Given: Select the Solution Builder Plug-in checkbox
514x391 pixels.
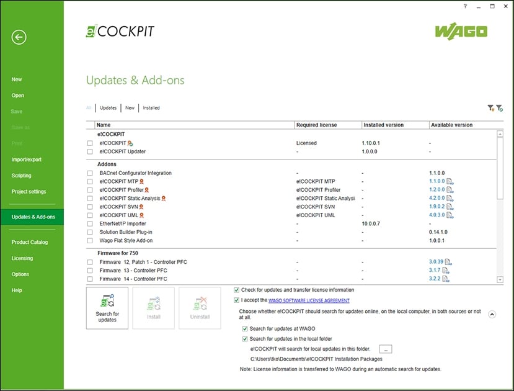Looking at the screenshot, I should [x=90, y=232].
